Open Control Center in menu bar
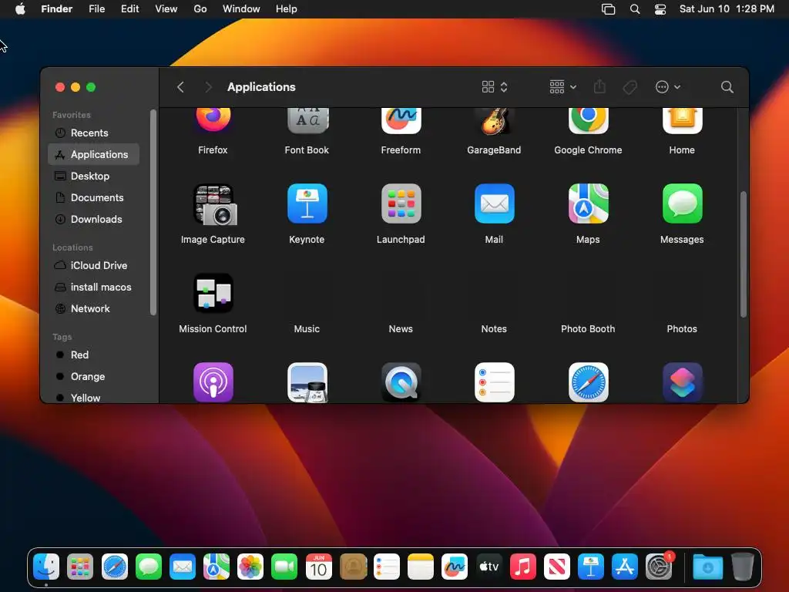Image resolution: width=789 pixels, height=592 pixels. point(660,9)
